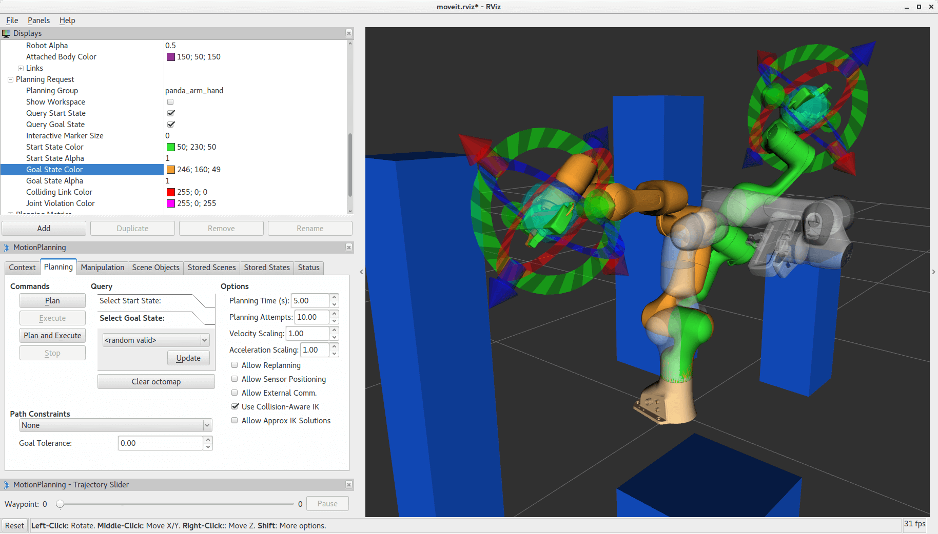Switch to the Scene Objects tab

[156, 268]
